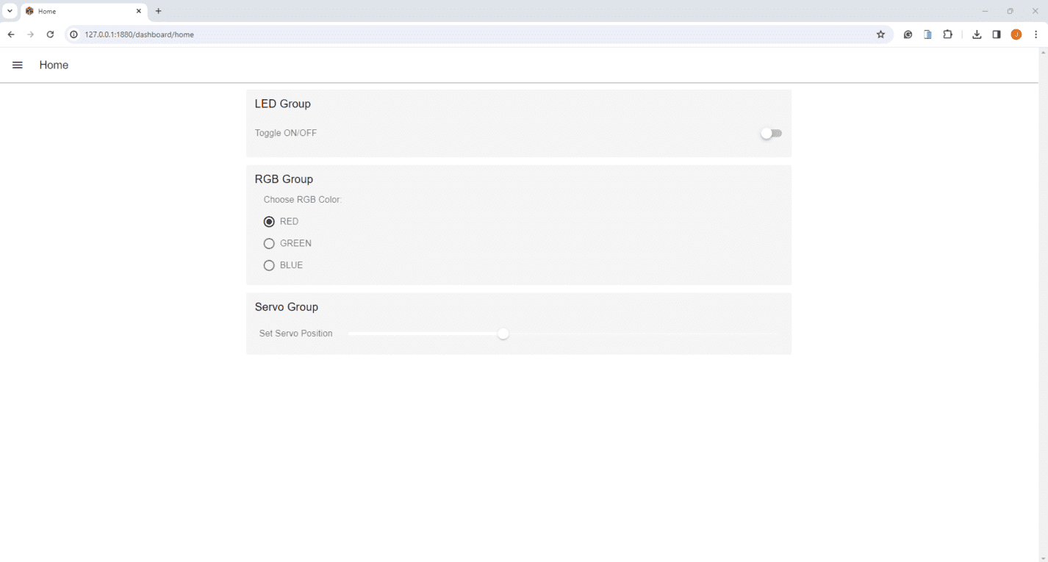Image resolution: width=1048 pixels, height=562 pixels.
Task: Open the browser extensions puzzle icon
Action: pos(947,35)
